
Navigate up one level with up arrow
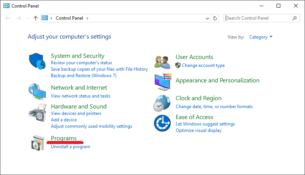point(35,18)
